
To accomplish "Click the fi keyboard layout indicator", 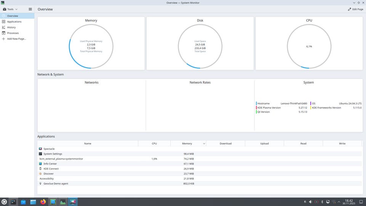I will [x=305, y=202].
